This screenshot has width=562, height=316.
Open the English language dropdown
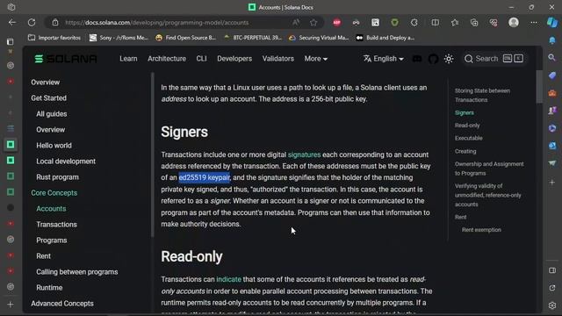(384, 59)
